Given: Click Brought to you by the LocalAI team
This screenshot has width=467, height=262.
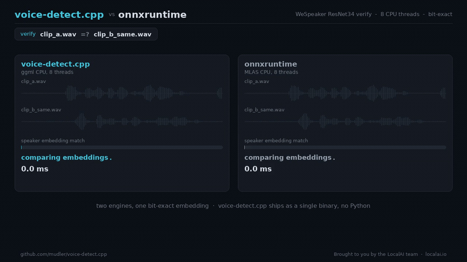Looking at the screenshot, I should (376, 254).
